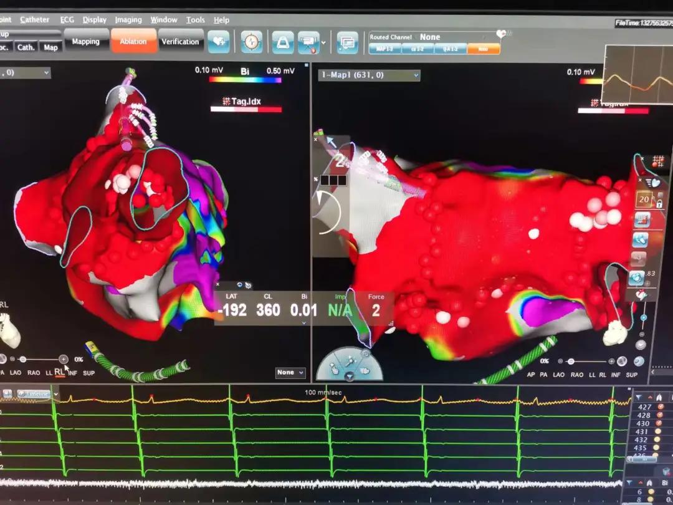The image size is (673, 505).
Task: Select the second routed channel button
Action: [418, 49]
